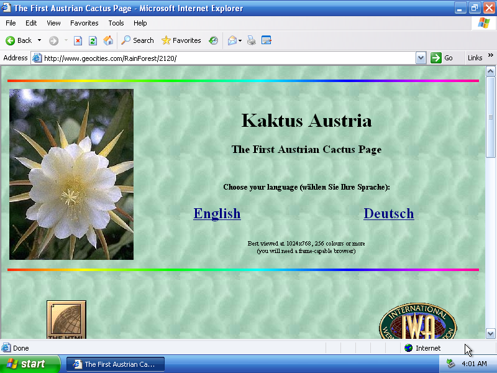497x373 pixels.
Task: Close the Internet Explorer window
Action: [x=489, y=8]
